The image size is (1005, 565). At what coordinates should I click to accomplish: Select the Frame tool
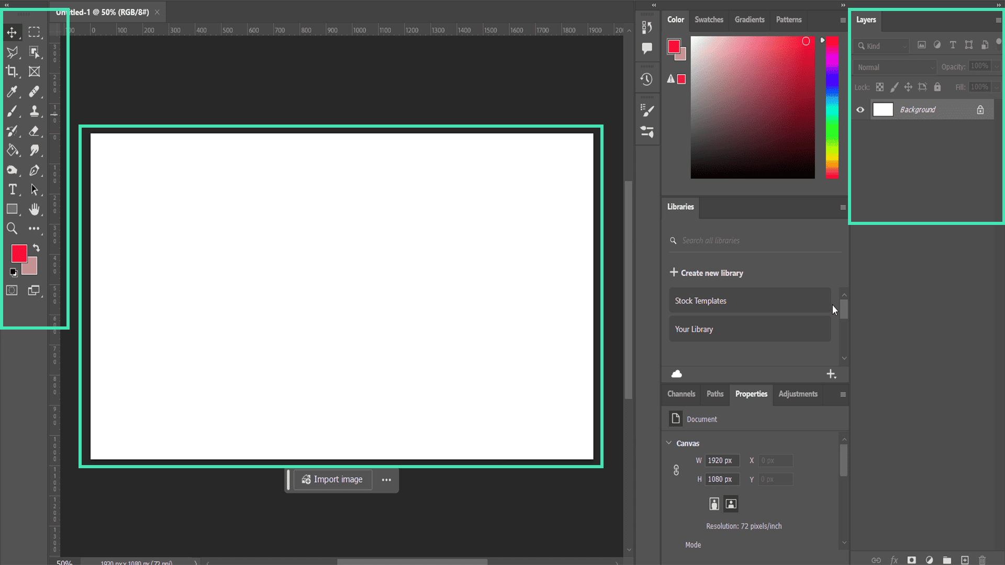(x=34, y=72)
